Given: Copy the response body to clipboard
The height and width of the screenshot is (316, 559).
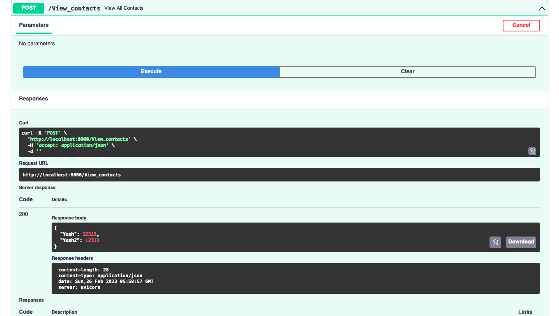Looking at the screenshot, I should [495, 242].
